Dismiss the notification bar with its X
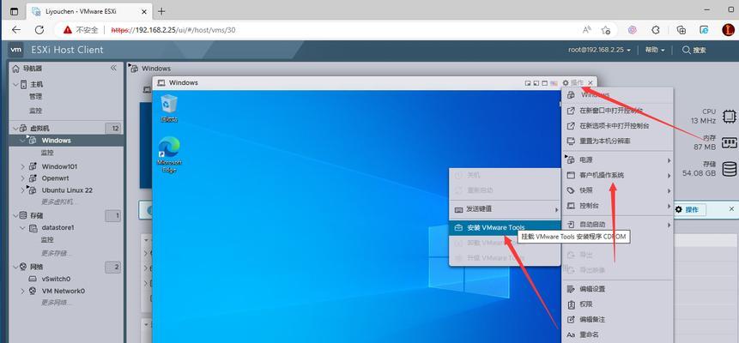Image resolution: width=739 pixels, height=343 pixels. click(x=731, y=208)
